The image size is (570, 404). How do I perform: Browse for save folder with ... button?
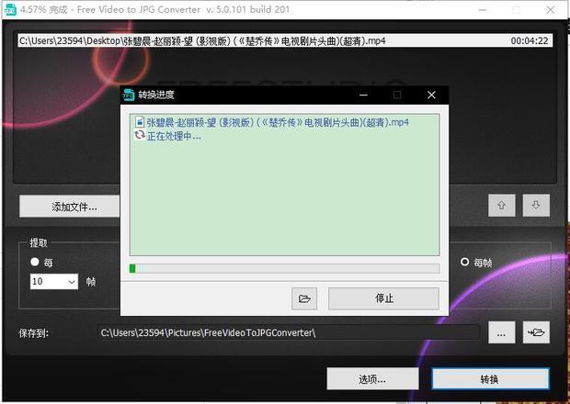tap(501, 332)
